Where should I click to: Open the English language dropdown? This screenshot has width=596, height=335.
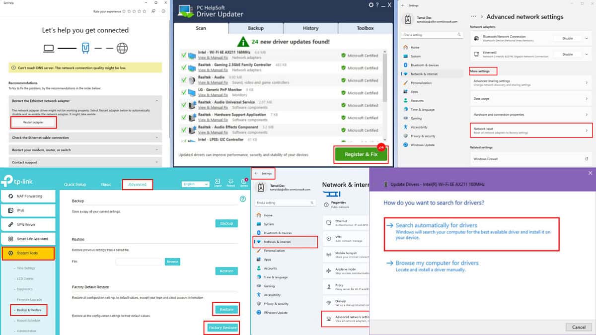point(195,184)
